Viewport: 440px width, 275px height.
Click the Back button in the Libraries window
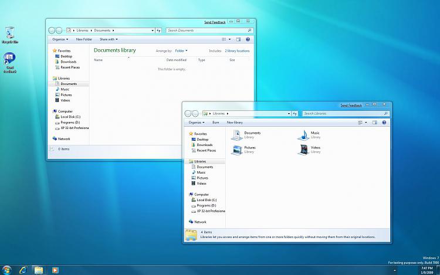[188, 114]
